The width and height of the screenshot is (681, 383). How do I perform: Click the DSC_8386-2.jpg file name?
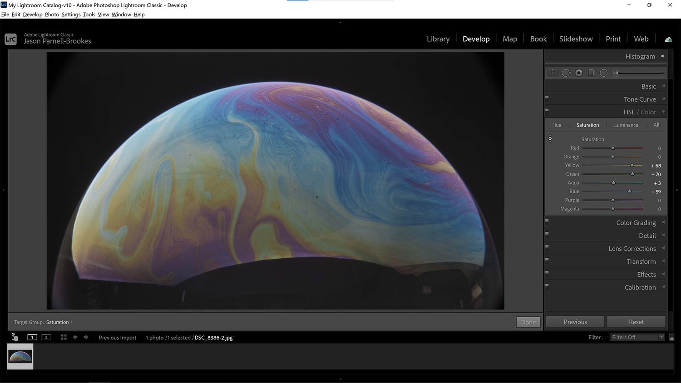213,338
